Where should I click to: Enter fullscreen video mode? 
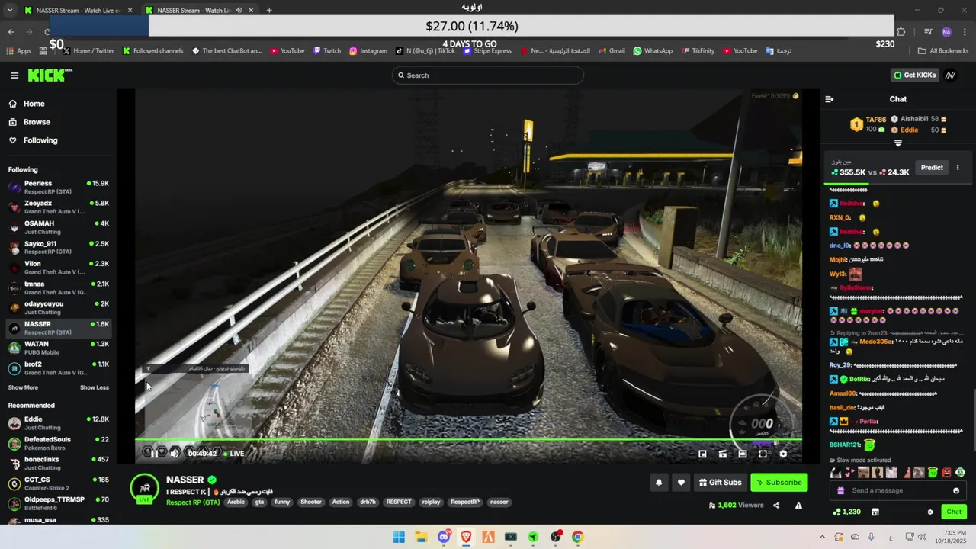click(x=762, y=454)
